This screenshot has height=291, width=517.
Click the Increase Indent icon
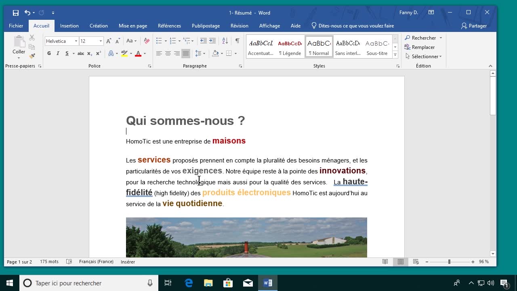point(212,41)
